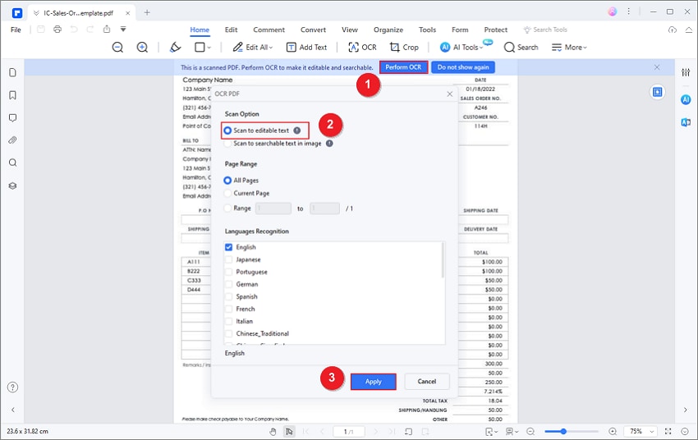Open the OCR tool in toolbar
698x440 pixels.
coord(362,47)
